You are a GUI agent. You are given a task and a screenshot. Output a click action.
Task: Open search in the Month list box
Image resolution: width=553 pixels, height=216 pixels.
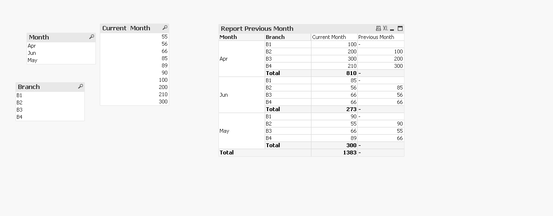pyautogui.click(x=92, y=37)
